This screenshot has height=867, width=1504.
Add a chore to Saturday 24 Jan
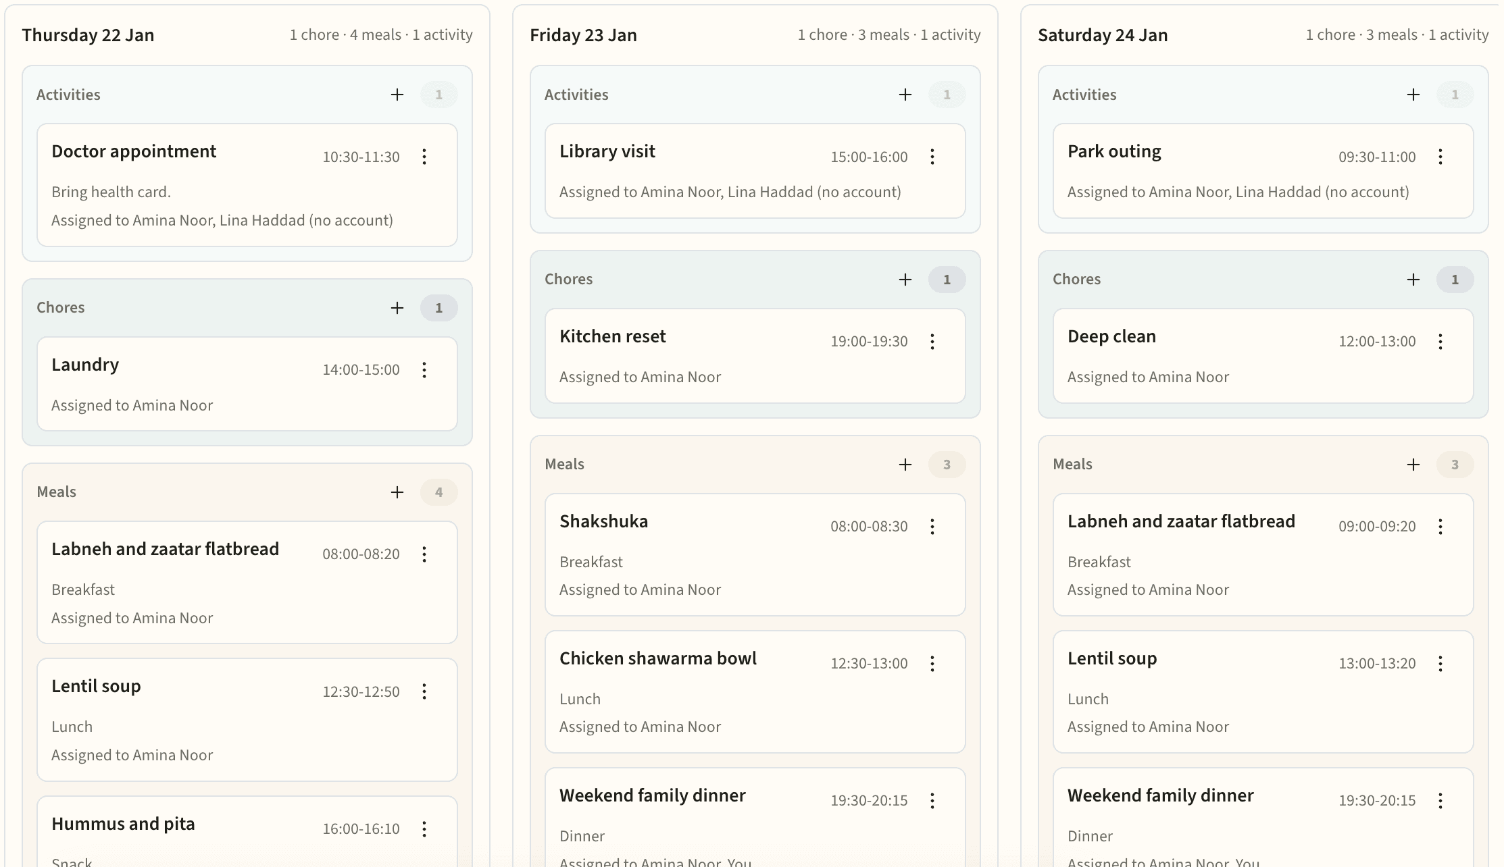coord(1413,279)
